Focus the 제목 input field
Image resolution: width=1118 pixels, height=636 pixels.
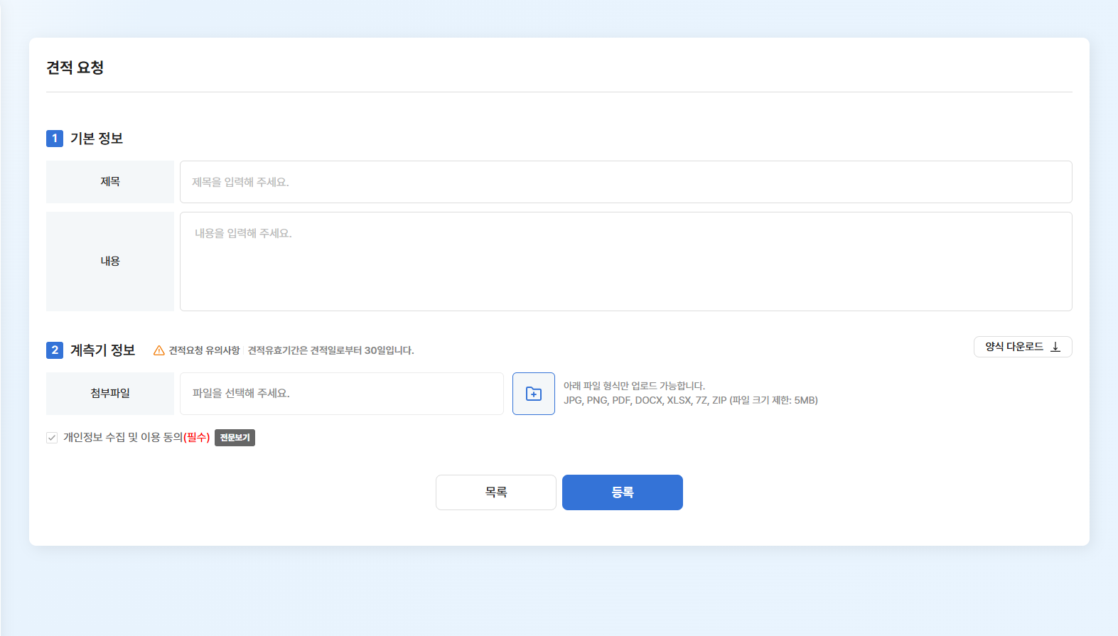click(x=625, y=182)
